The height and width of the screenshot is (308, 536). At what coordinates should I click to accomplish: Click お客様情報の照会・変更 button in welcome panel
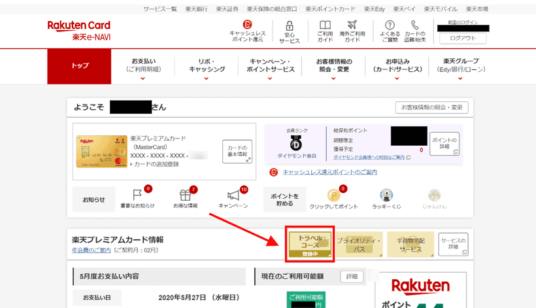pos(431,107)
